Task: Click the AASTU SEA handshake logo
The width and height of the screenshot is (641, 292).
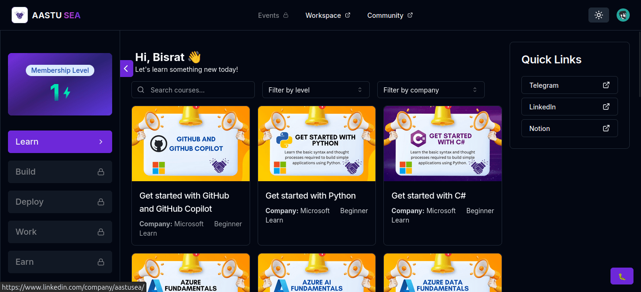Action: tap(20, 15)
